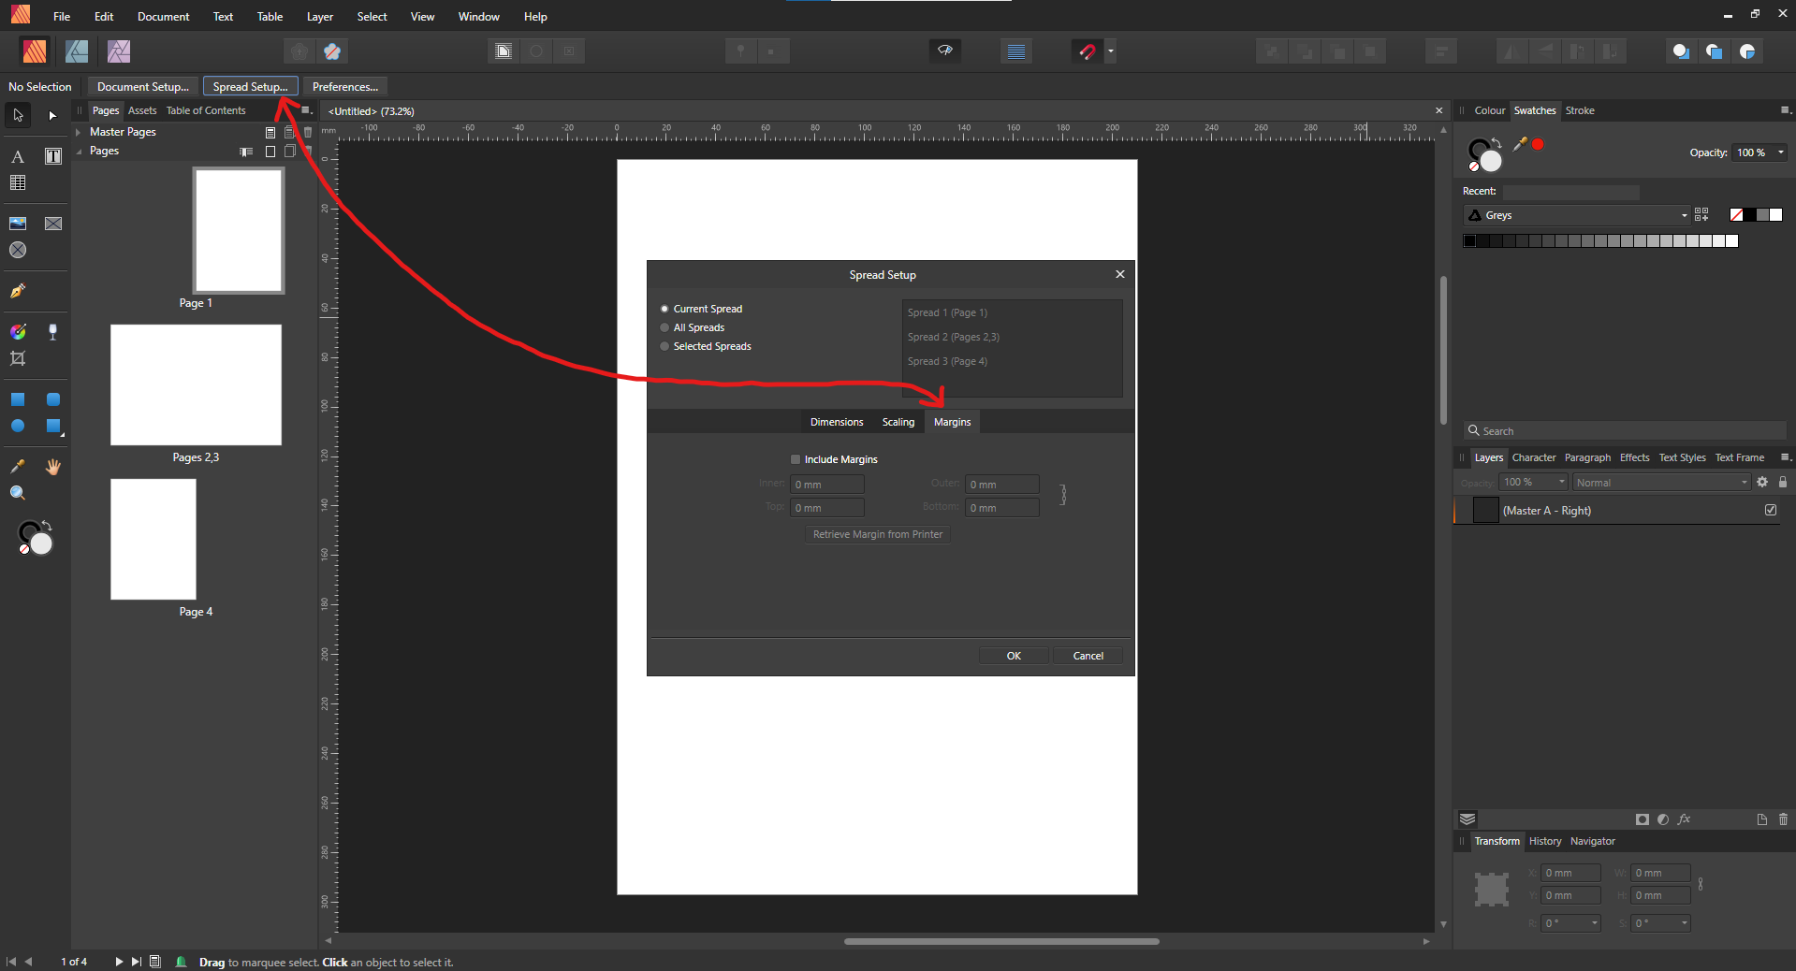Click the add swatch grid icon
This screenshot has width=1796, height=971.
1701,215
